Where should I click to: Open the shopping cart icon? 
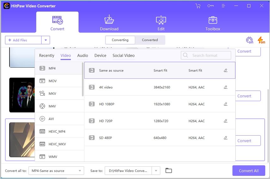[x=198, y=6]
